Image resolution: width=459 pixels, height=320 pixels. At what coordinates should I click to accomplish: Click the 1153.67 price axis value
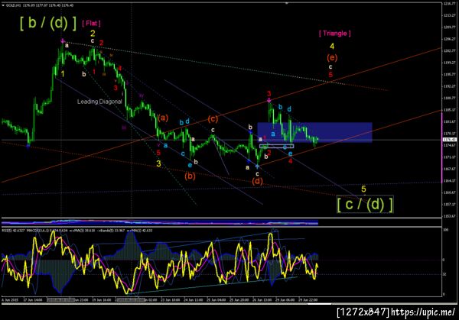pos(450,216)
